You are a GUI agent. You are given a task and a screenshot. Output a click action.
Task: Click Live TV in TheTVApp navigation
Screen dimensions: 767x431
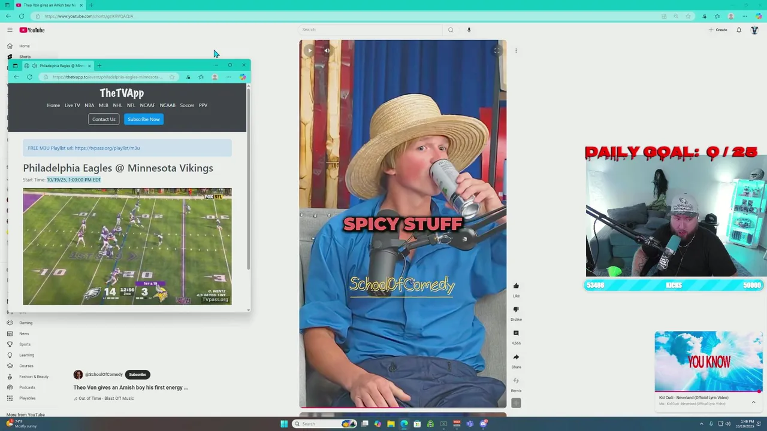[x=72, y=105]
